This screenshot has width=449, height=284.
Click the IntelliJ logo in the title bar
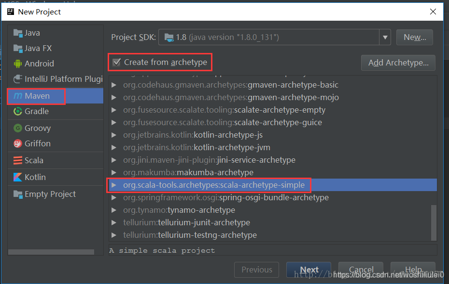click(11, 12)
